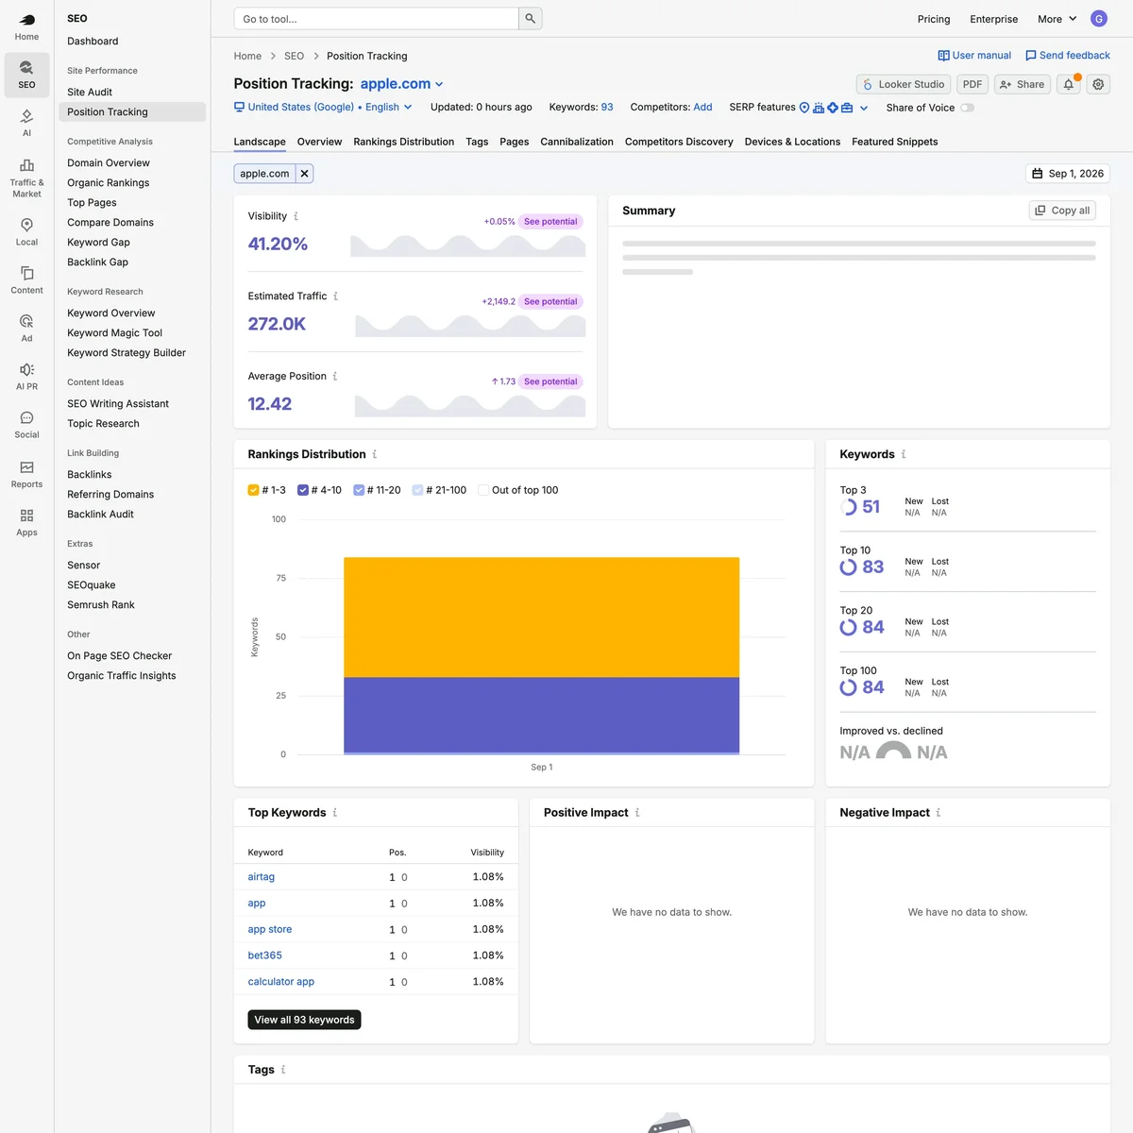Switch to Rankings Distribution tab

403,142
